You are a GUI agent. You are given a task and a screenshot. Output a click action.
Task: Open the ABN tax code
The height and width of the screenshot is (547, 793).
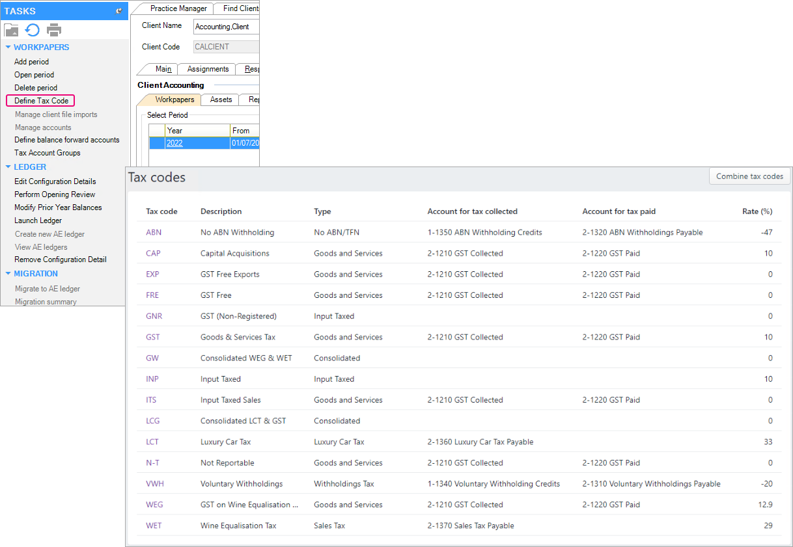point(154,232)
